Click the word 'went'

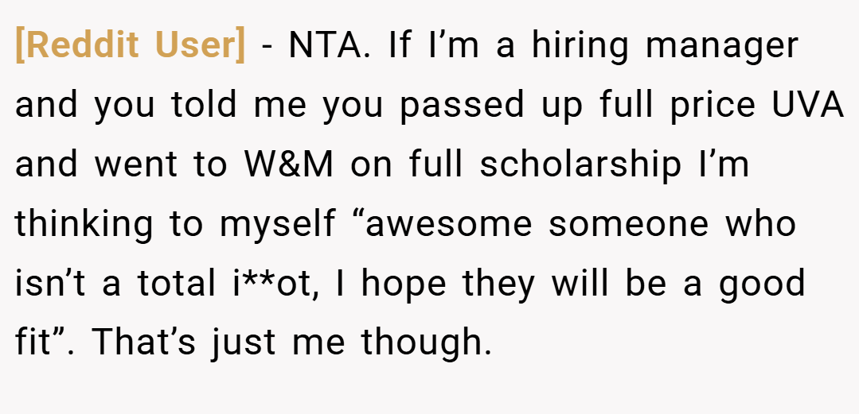pos(136,165)
